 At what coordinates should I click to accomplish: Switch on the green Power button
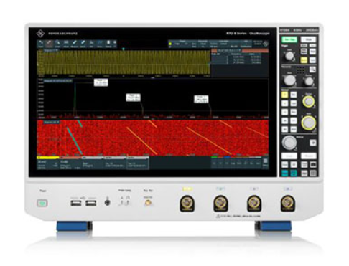coord(42,204)
